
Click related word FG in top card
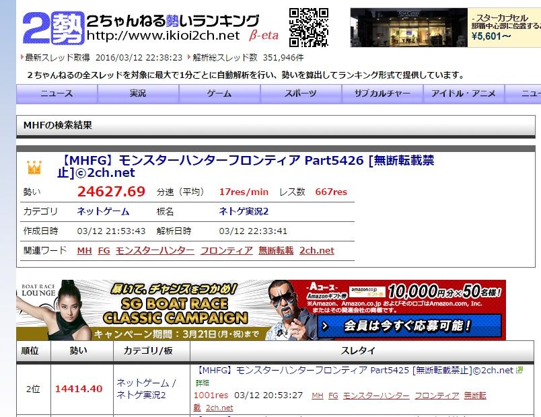(x=104, y=250)
